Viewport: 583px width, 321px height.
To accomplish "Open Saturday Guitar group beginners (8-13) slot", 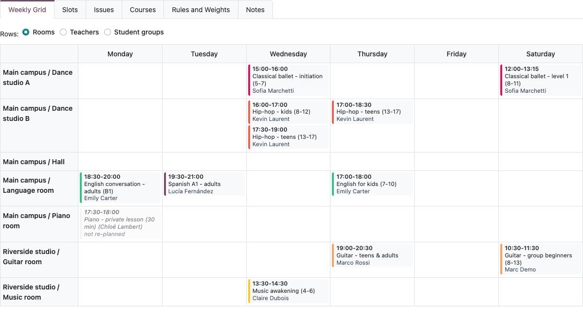I will [541, 259].
